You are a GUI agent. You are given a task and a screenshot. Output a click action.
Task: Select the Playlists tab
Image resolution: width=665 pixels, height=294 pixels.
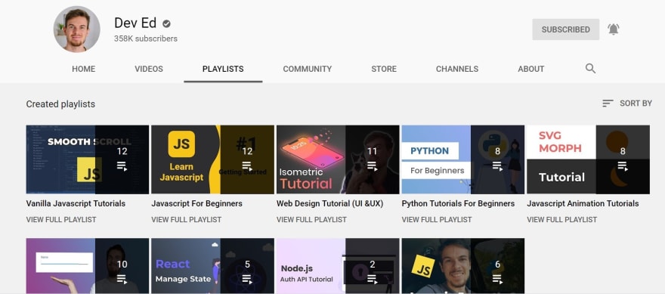[x=223, y=69]
